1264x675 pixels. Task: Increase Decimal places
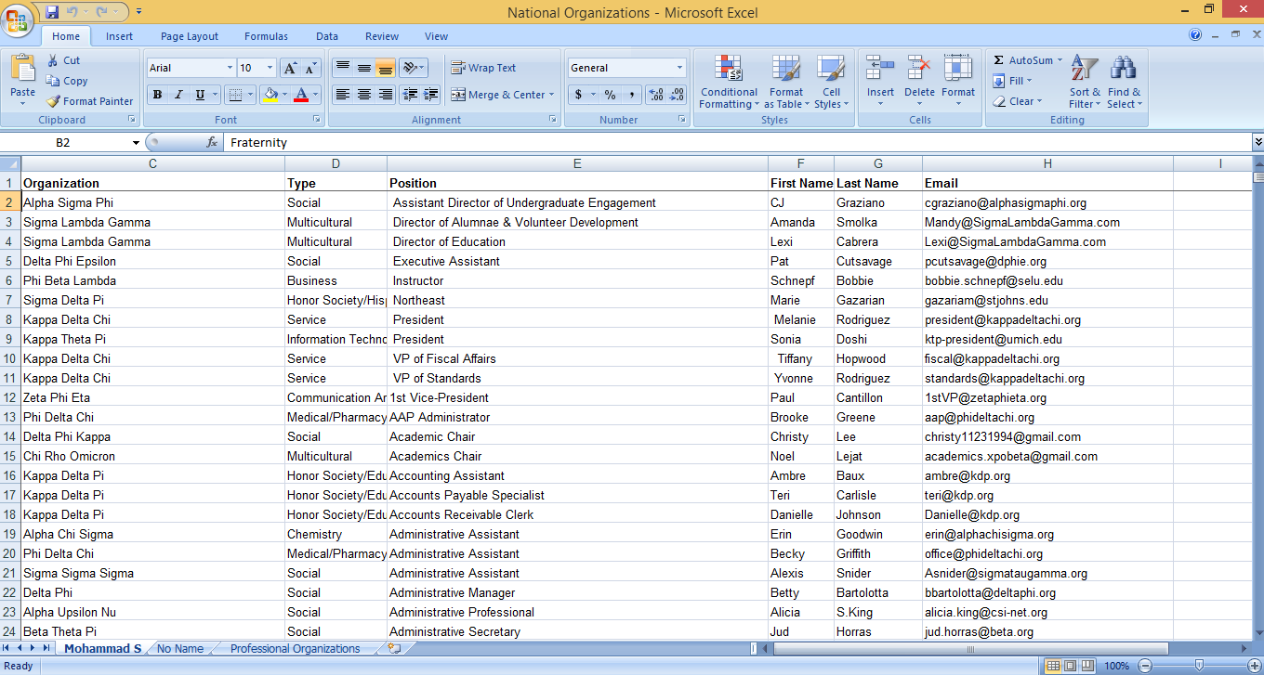click(x=655, y=95)
